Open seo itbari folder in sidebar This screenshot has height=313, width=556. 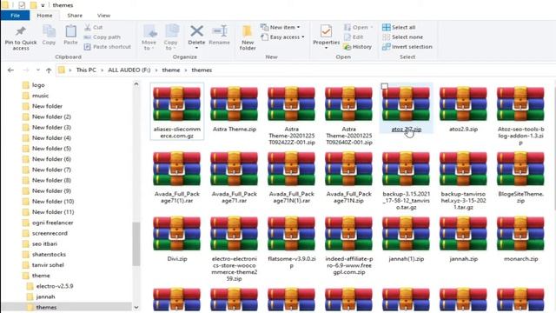(44, 243)
